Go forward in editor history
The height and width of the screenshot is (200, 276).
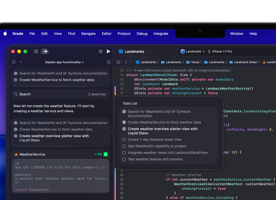coord(131,62)
